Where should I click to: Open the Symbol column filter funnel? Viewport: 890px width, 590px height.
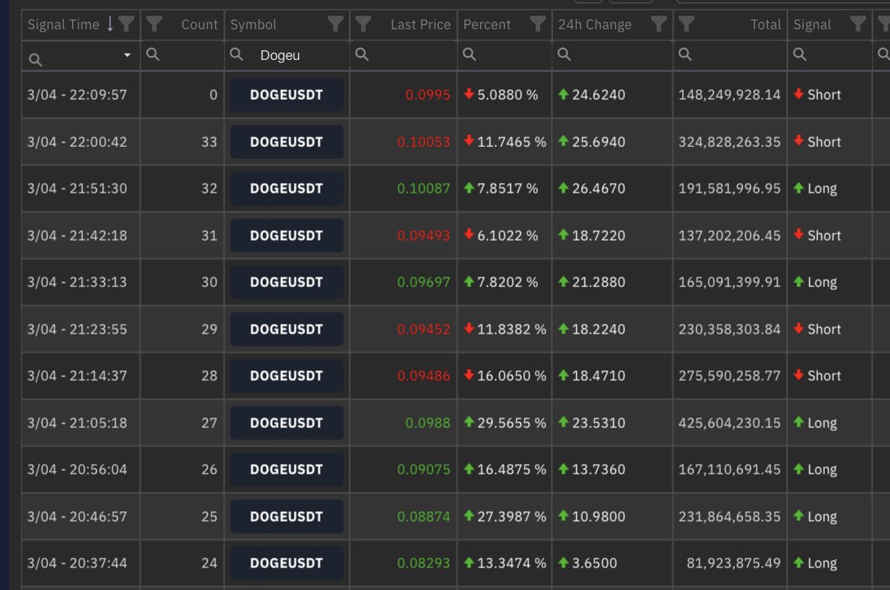tap(335, 24)
